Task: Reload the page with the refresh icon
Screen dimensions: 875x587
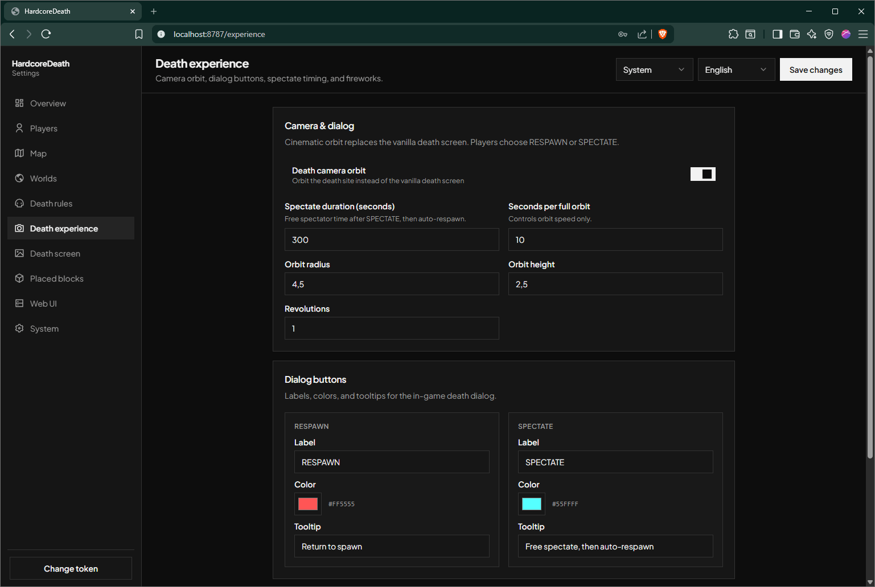Action: point(46,34)
